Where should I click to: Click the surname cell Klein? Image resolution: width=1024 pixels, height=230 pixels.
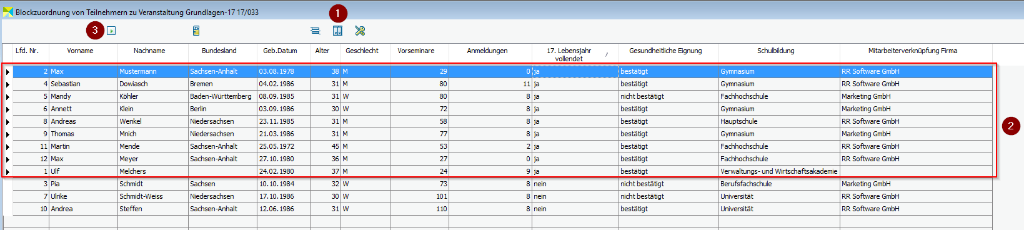pos(153,109)
